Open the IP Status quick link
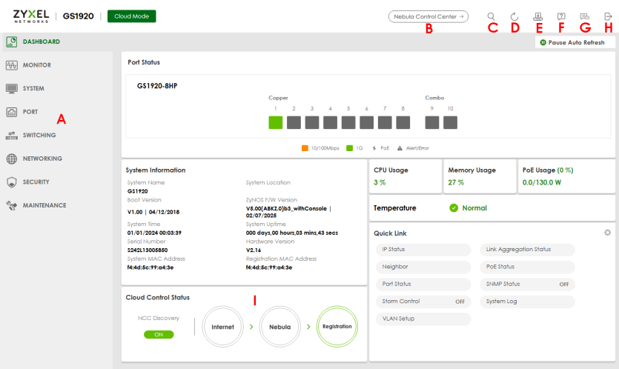This screenshot has width=619, height=369. point(423,250)
